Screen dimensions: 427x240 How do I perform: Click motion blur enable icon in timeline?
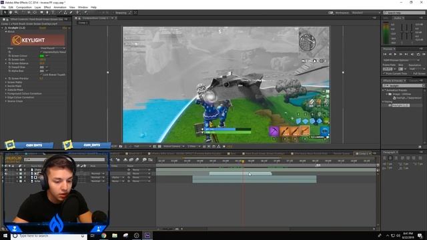137,160
